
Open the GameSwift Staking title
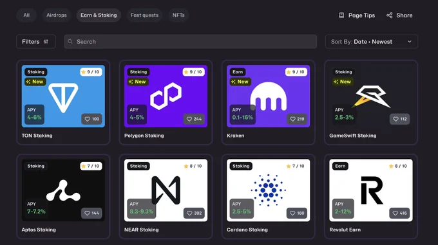pyautogui.click(x=353, y=136)
